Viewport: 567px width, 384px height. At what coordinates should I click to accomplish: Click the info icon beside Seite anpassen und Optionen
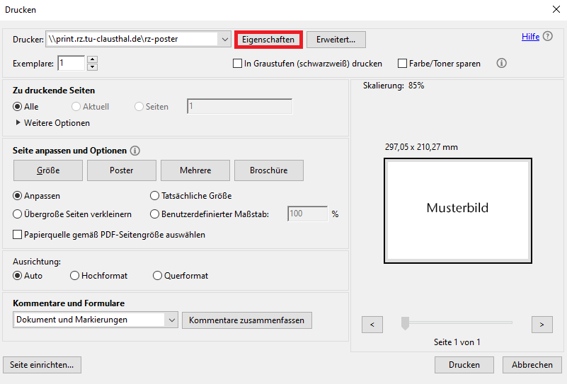click(x=135, y=151)
